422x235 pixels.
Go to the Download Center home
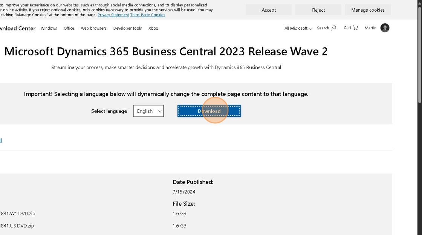pos(18,28)
